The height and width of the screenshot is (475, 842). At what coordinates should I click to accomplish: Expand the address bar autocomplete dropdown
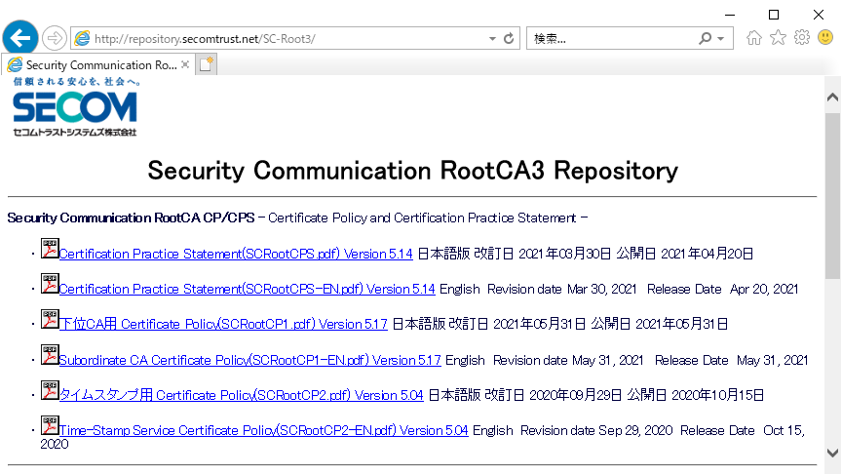pos(492,39)
